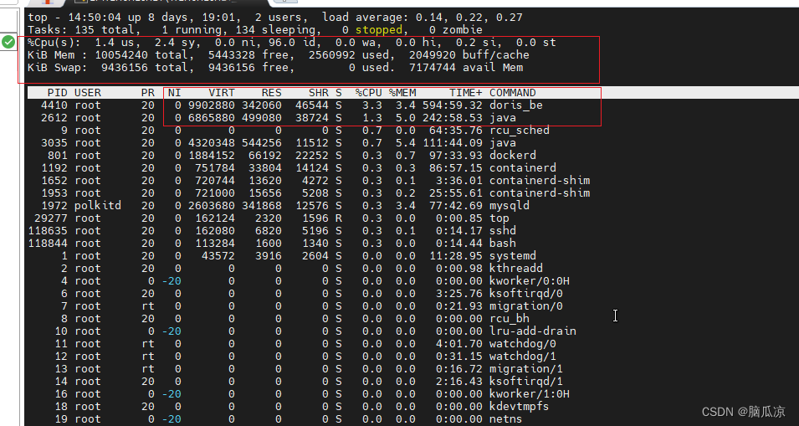
Task: Click the watchdog/1 process name
Action: [522, 357]
